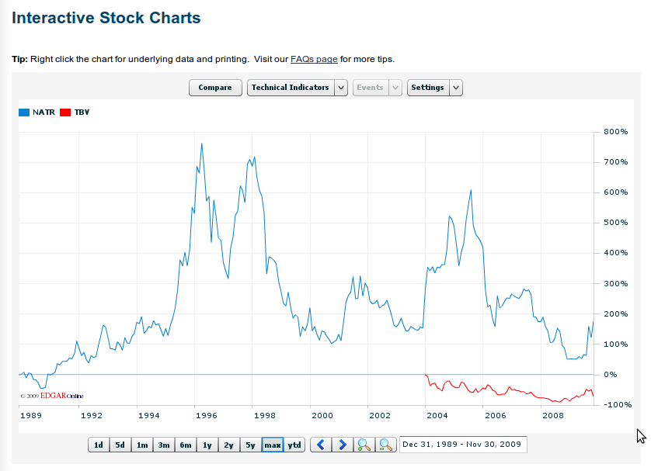Open the Technical Indicators button
The image size is (651, 471).
tap(291, 88)
